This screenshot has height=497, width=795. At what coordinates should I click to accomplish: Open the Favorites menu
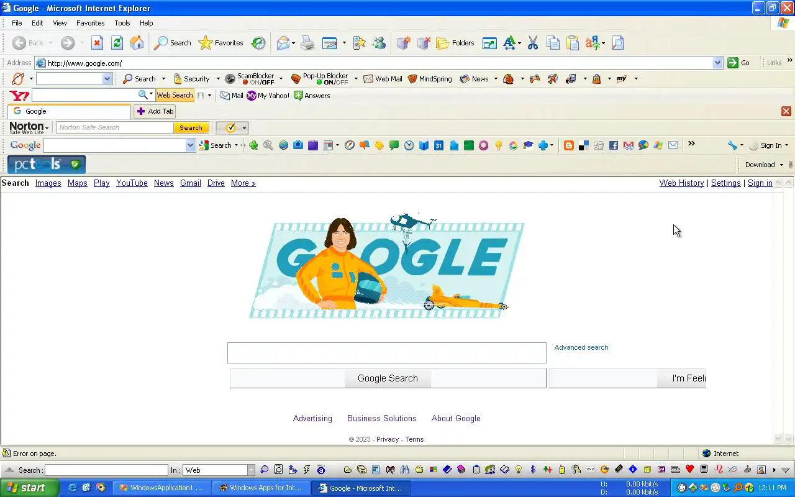click(91, 23)
